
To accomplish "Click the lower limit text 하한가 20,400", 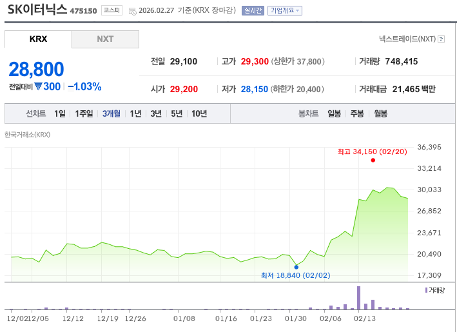I will point(297,89).
